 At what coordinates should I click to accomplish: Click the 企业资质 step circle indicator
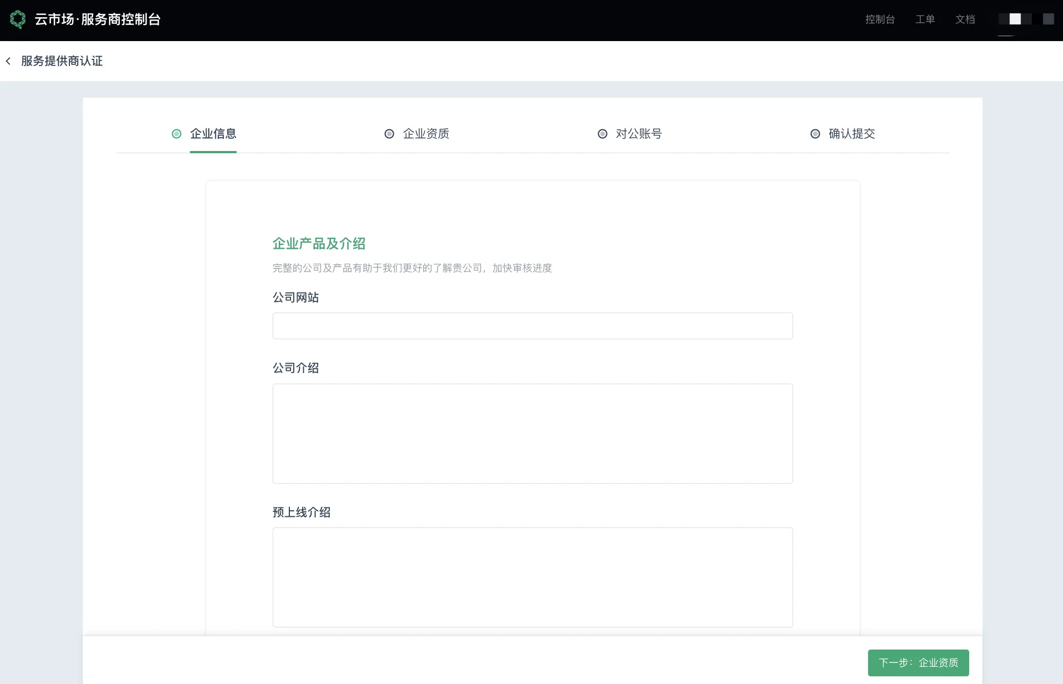389,134
